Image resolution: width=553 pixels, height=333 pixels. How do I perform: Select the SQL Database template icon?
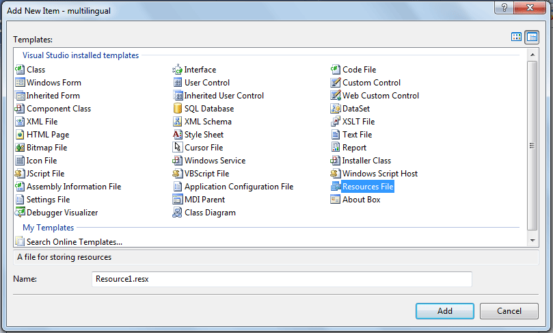coord(178,109)
